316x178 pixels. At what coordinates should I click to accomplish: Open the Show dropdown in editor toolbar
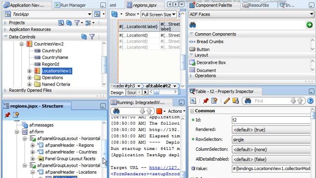[132, 14]
